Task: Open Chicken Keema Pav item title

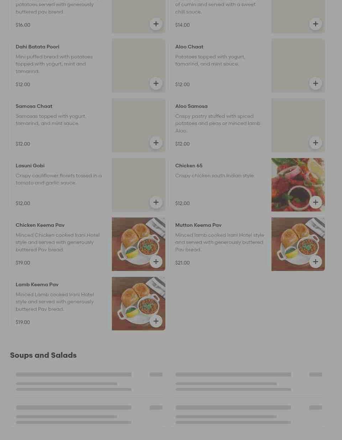Action: coord(40,225)
